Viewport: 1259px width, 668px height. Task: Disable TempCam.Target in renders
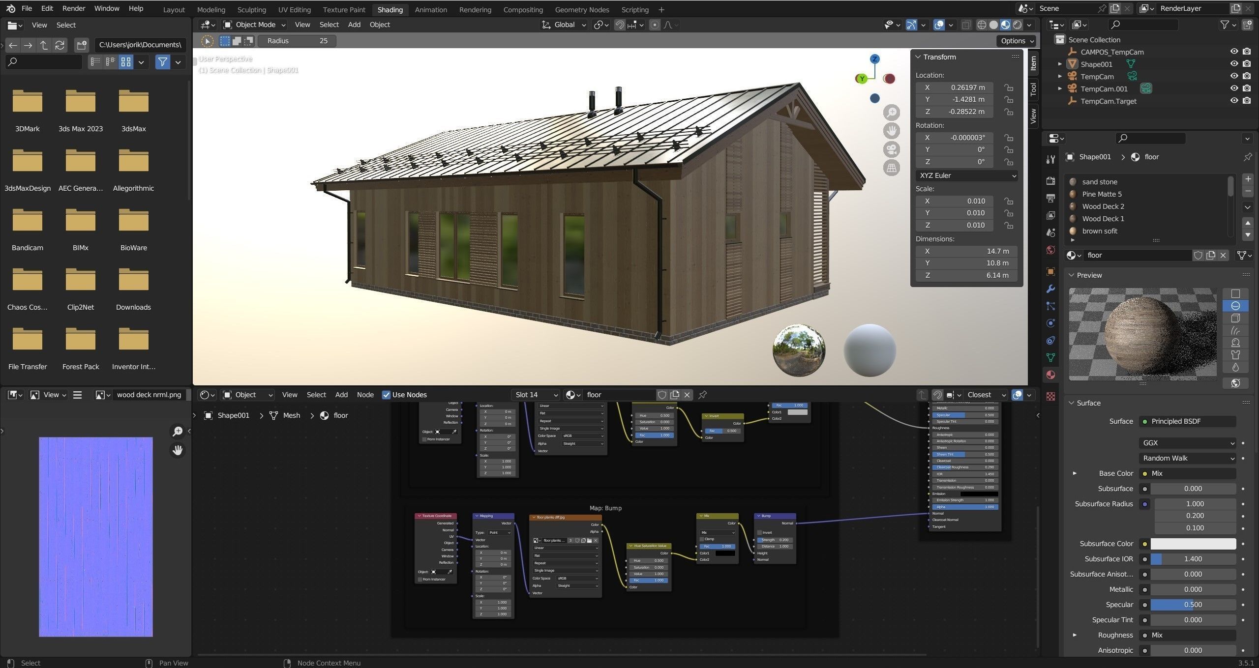(x=1247, y=101)
